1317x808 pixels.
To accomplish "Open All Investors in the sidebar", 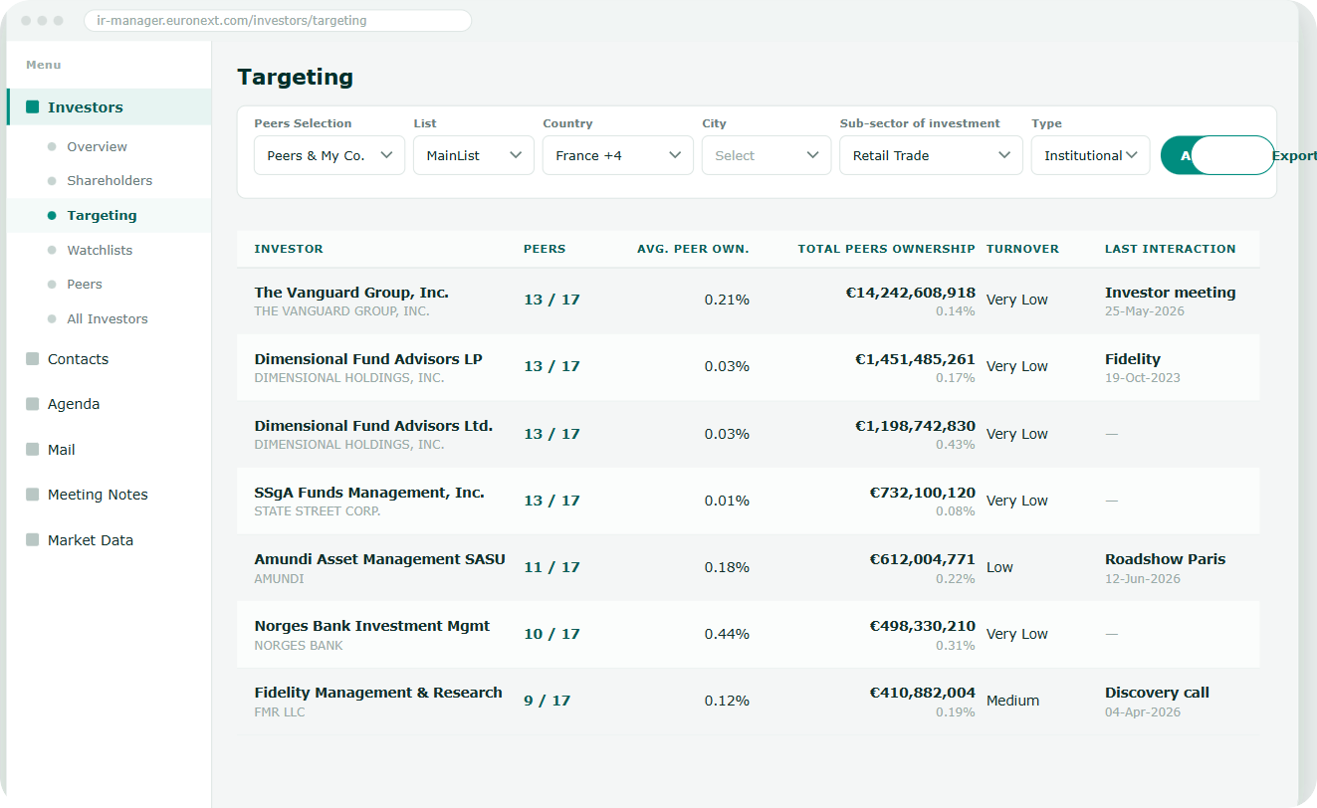I will pos(108,318).
